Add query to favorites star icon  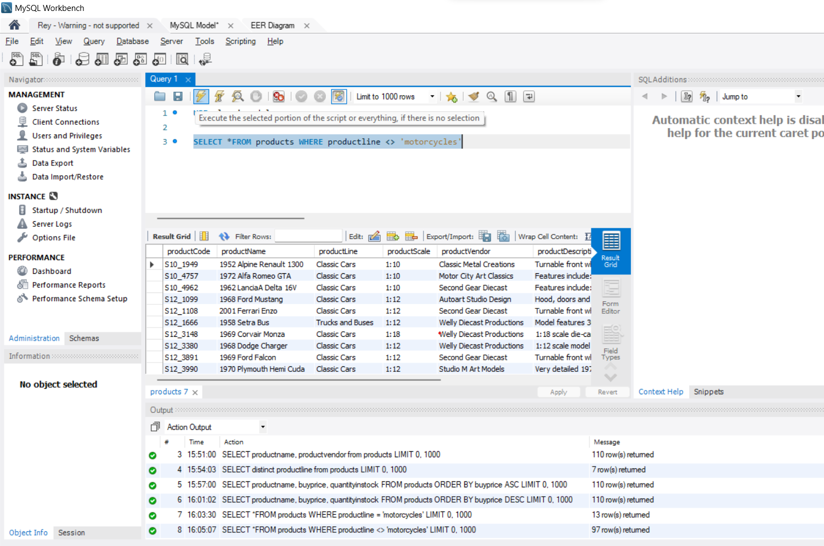tap(451, 96)
